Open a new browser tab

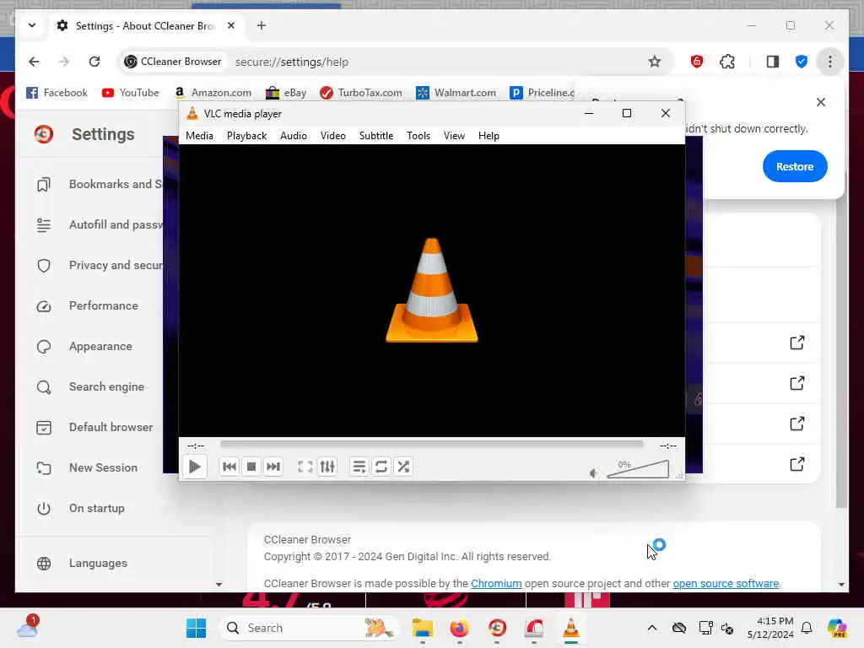pos(262,26)
